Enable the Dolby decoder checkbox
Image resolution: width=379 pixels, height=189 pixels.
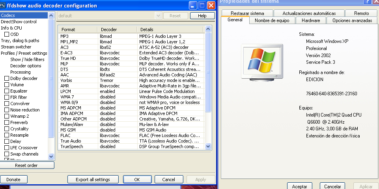click(x=7, y=78)
